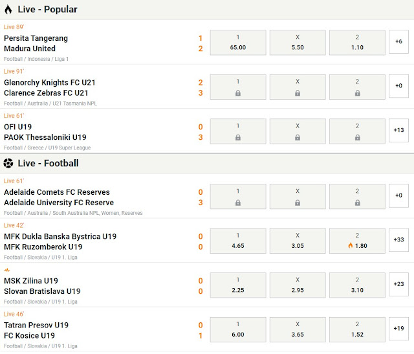Image resolution: width=414 pixels, height=354 pixels.
Task: Open the Live - Football section header
Action: click(48, 163)
